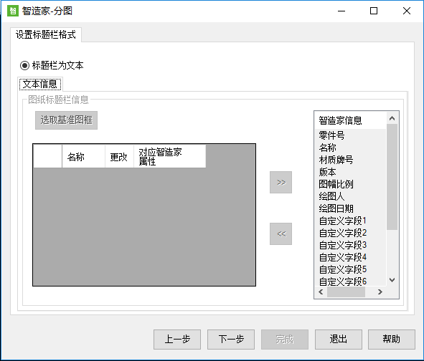
Task: Minimize the 智造家-分图 window
Action: 341,11
